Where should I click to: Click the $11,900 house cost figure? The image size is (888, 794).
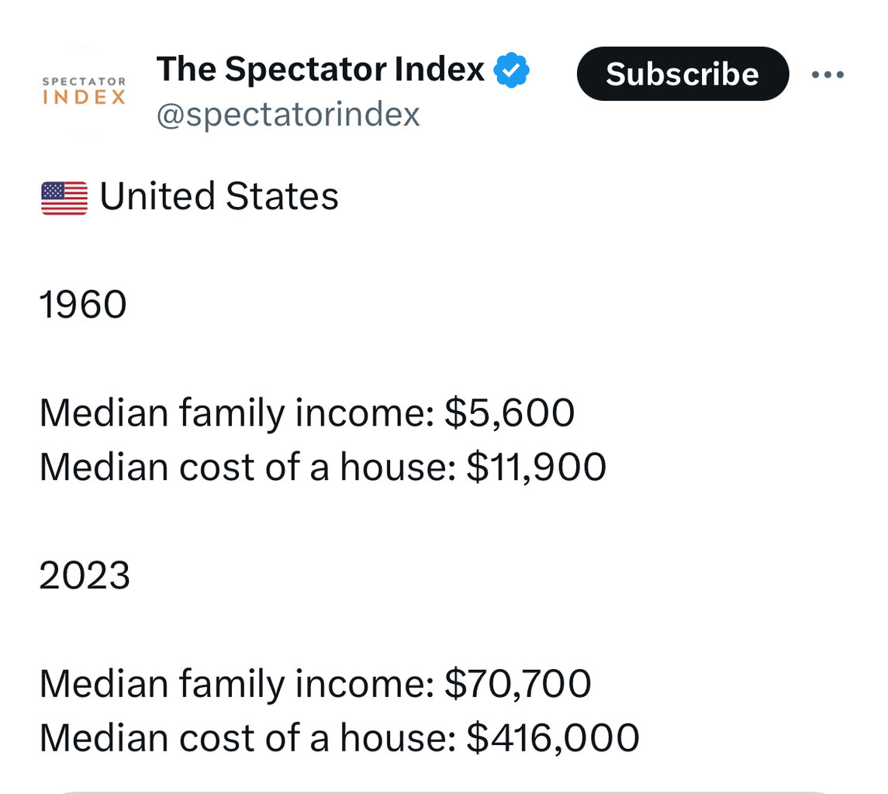[537, 468]
